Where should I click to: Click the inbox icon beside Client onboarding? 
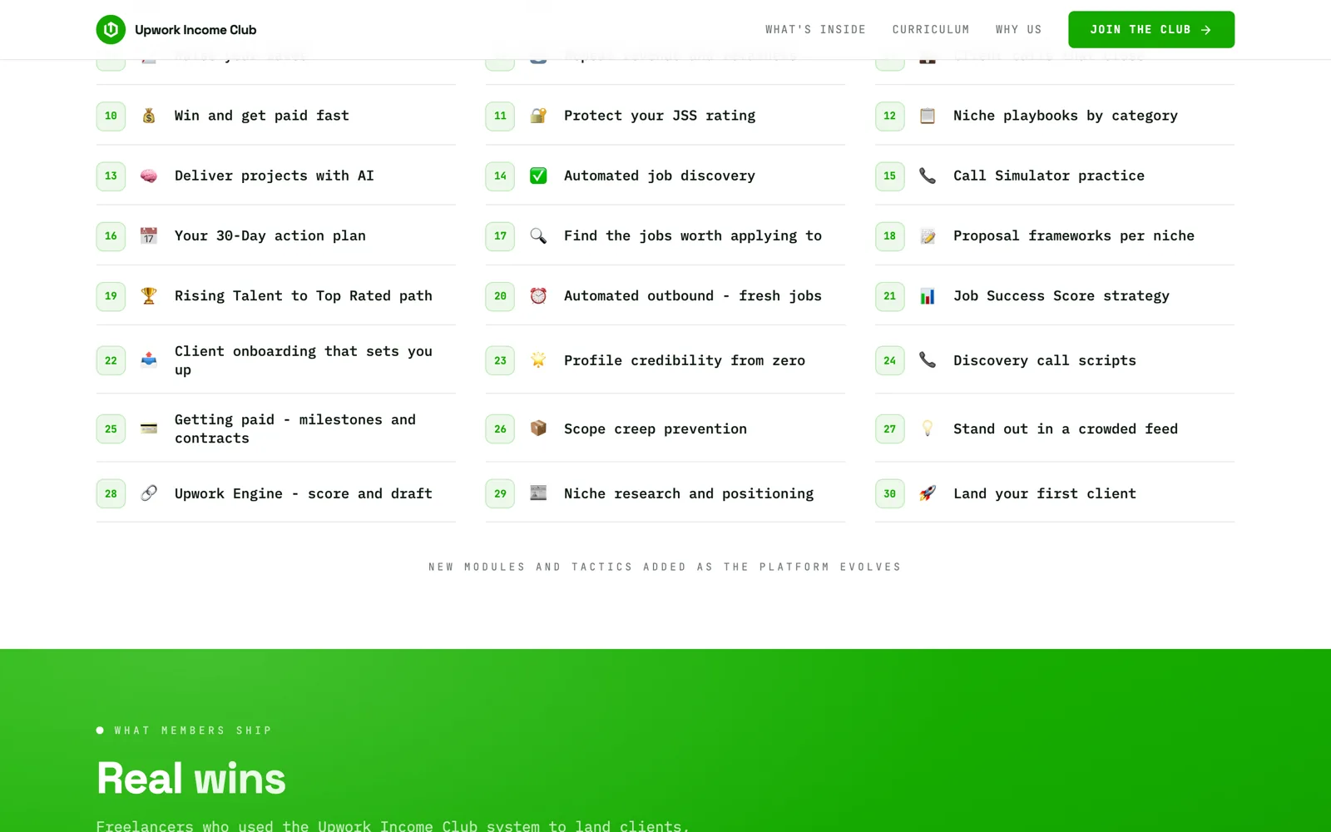pyautogui.click(x=149, y=360)
